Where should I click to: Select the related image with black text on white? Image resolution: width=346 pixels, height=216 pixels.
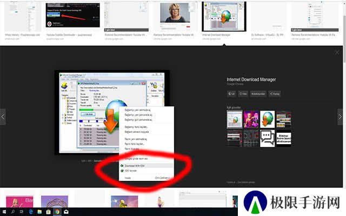(x=284, y=138)
